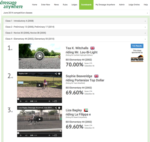
Task: Click share icon on Sophie E44 video
Action: click(x=56, y=74)
